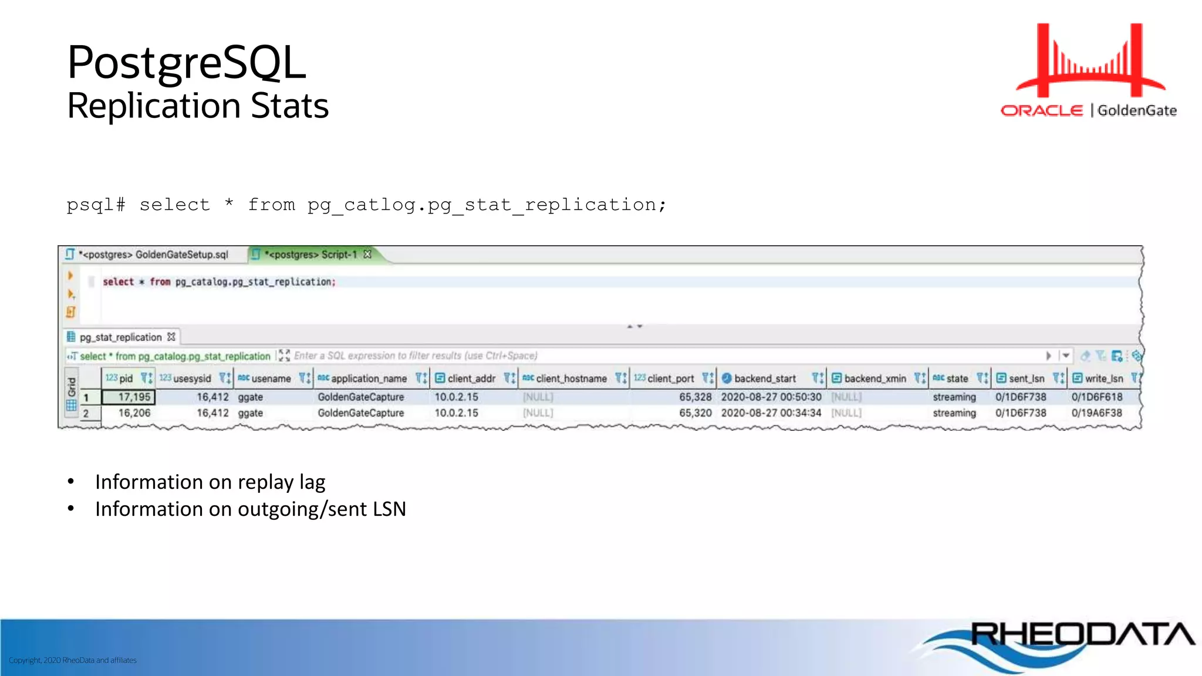Open the filter on application_name column
Screen dimensions: 1202x676
coord(421,378)
